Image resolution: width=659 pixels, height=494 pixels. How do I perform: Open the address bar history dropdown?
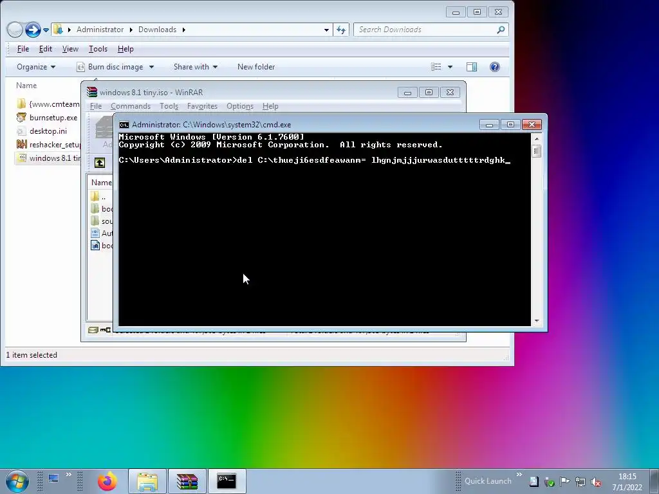click(326, 30)
